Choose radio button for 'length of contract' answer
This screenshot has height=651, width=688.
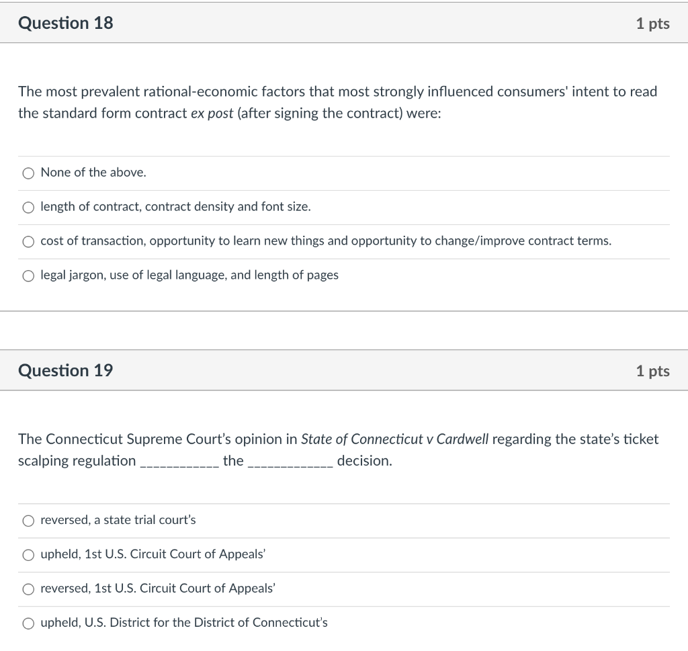28,208
